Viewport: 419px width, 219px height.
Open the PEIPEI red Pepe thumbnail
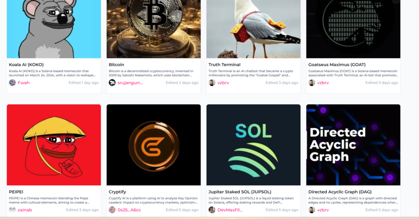tap(54, 145)
